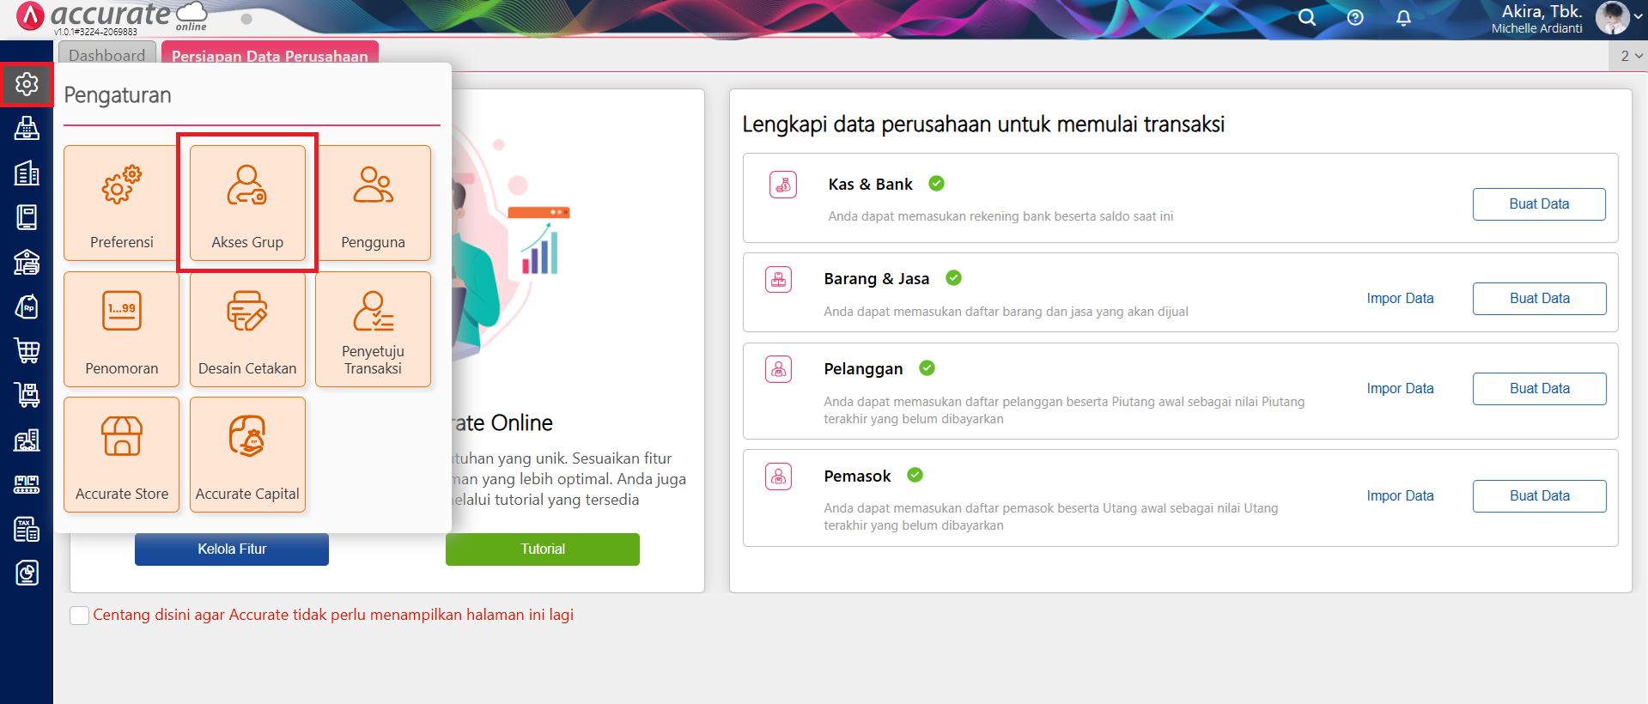Viewport: 1648px width, 704px height.
Task: Open the Penyetuju Transaksi tile
Action: [373, 329]
